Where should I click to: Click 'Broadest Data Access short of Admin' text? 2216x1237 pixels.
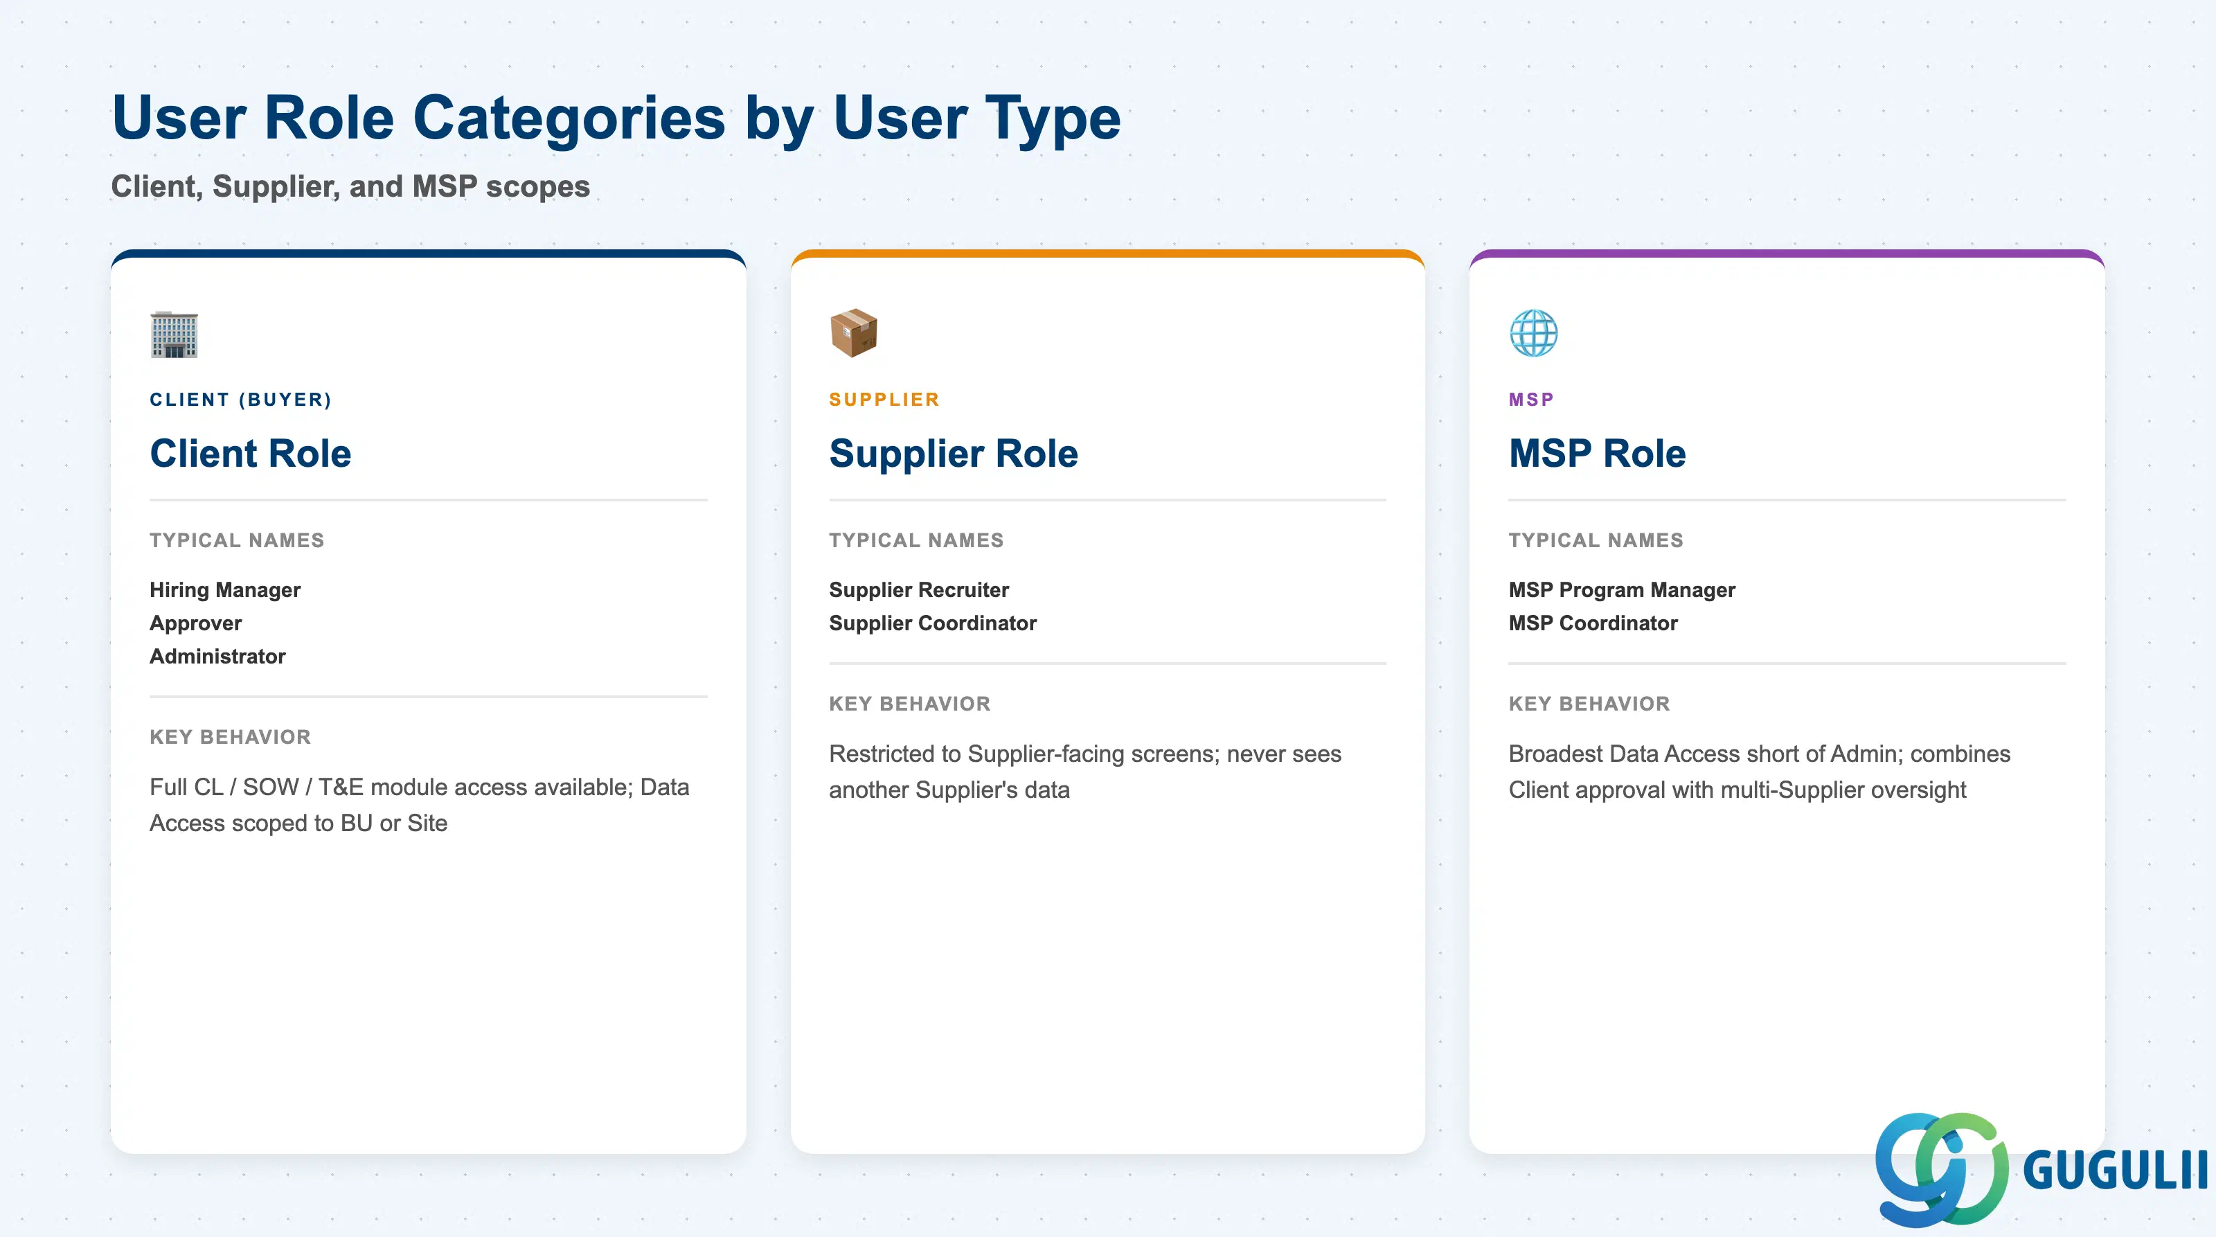(1759, 772)
